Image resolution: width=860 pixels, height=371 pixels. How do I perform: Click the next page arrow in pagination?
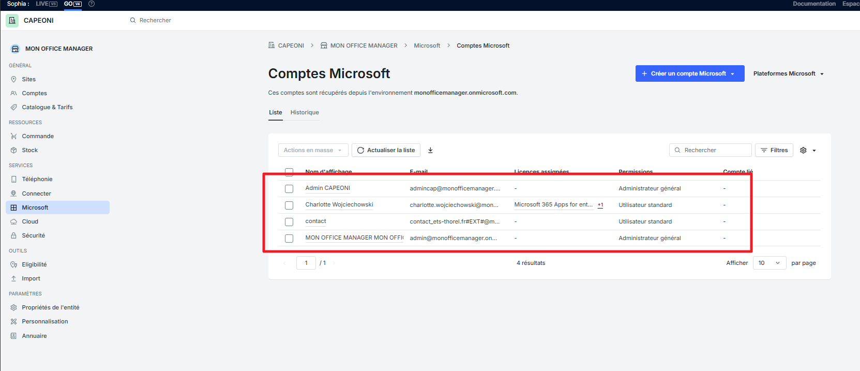coord(334,263)
